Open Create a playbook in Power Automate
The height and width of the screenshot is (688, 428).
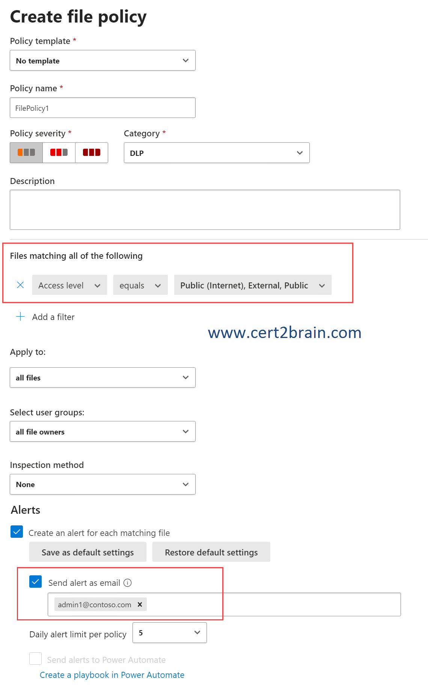[x=112, y=675]
